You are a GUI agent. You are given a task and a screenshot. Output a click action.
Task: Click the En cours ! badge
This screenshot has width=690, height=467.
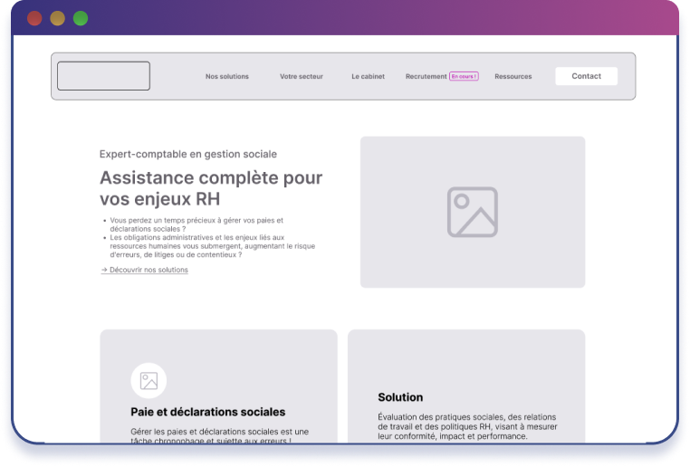click(x=464, y=77)
